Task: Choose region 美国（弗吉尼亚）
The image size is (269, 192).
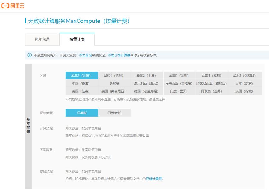Action: pyautogui.click(x=115, y=91)
